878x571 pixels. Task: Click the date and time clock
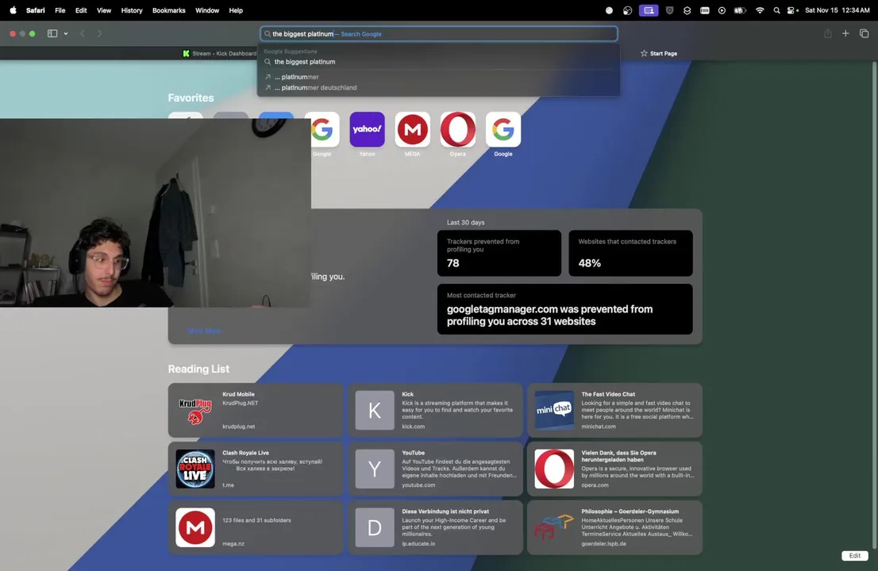click(838, 10)
